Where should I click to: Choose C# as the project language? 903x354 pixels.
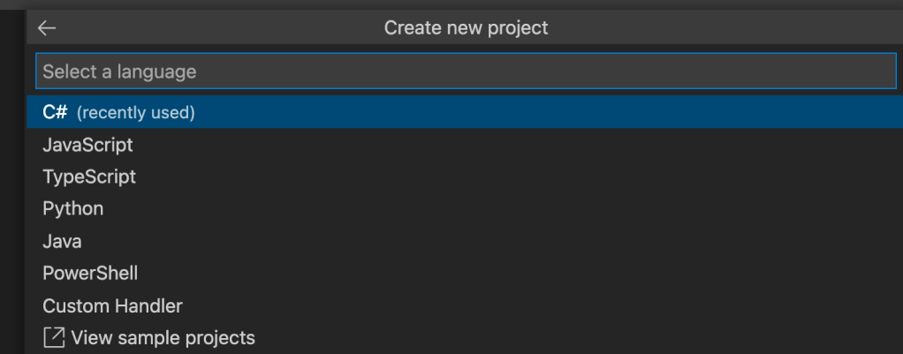coord(56,113)
